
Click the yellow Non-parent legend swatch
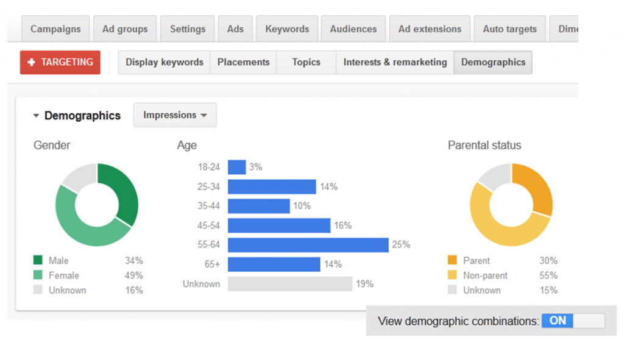click(452, 275)
